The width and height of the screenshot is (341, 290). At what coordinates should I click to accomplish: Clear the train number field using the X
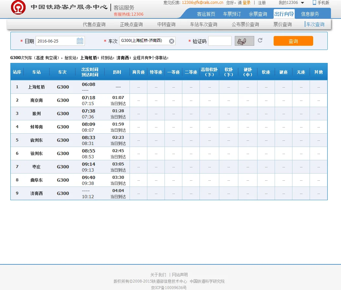(x=171, y=41)
